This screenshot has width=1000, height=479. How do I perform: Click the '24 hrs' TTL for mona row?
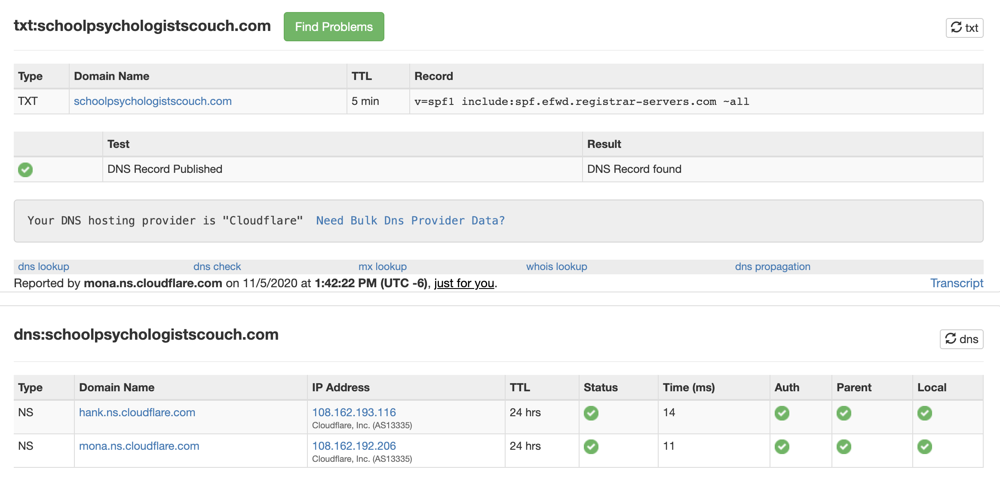[x=525, y=446]
